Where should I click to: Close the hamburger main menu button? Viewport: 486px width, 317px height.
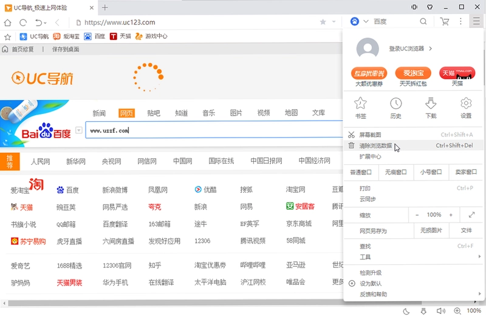(476, 21)
